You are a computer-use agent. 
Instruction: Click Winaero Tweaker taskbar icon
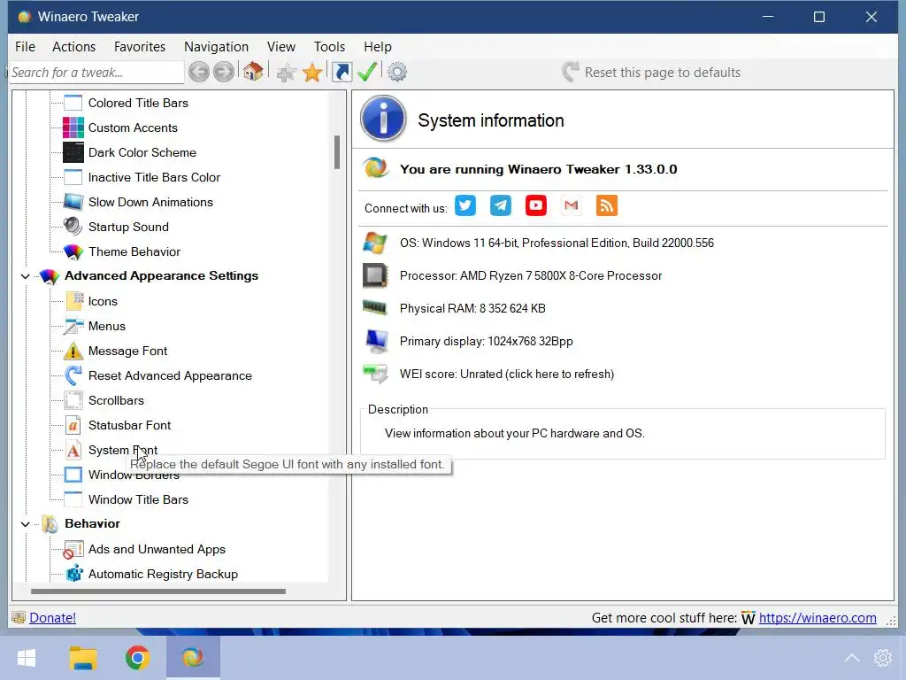click(193, 658)
